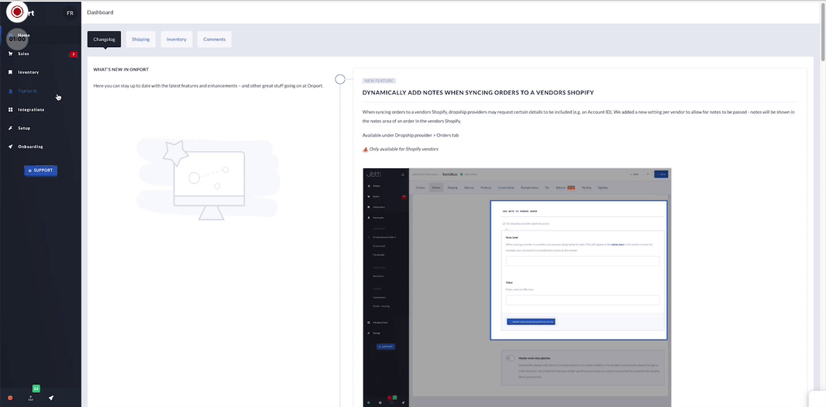
Task: Open Inventory bookmark icon in left sidebar
Action: tap(11, 72)
